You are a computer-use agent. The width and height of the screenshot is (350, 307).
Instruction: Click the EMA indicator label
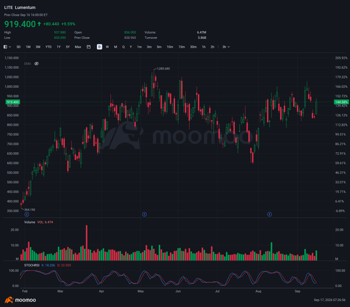pos(27,64)
